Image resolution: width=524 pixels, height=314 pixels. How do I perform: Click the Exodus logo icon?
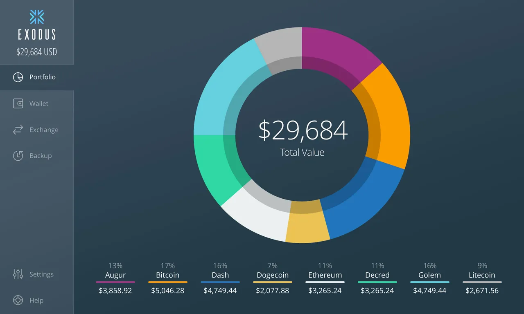coord(37,17)
